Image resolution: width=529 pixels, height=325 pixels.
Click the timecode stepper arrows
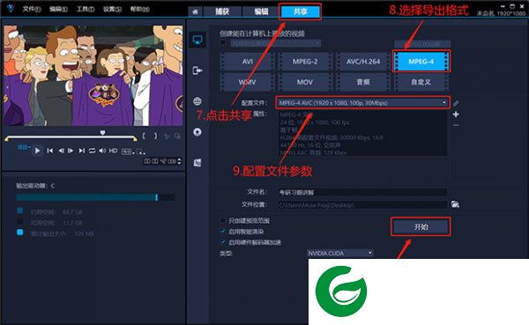pyautogui.click(x=179, y=161)
